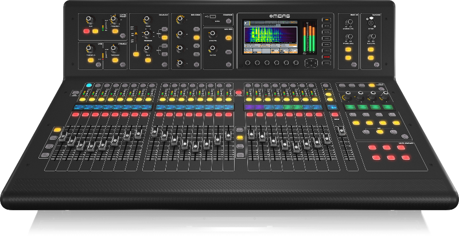The image size is (459, 236).
Task: Toggle the yellow Compressor button in Dynamics section
Action: coord(115,60)
